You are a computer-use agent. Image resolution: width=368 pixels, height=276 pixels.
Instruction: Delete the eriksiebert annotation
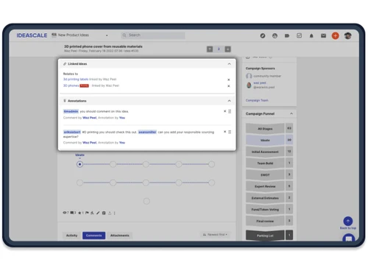[224, 132]
